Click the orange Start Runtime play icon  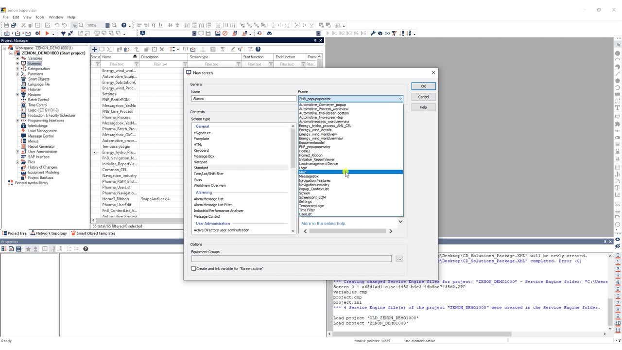tap(47, 33)
